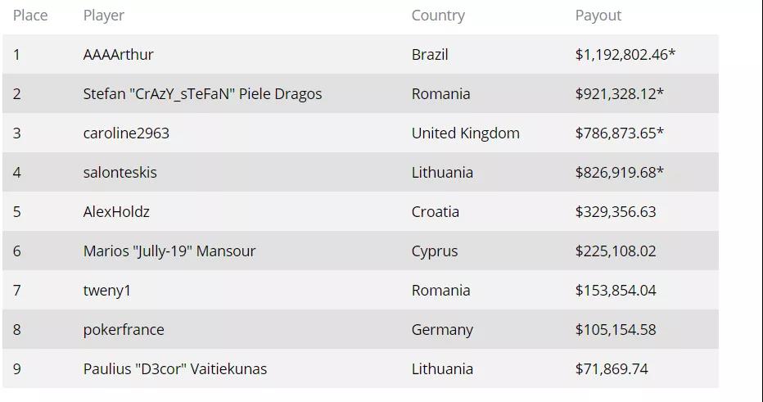Click the Place column header
Viewport: 763px width, 402px height.
coord(30,16)
